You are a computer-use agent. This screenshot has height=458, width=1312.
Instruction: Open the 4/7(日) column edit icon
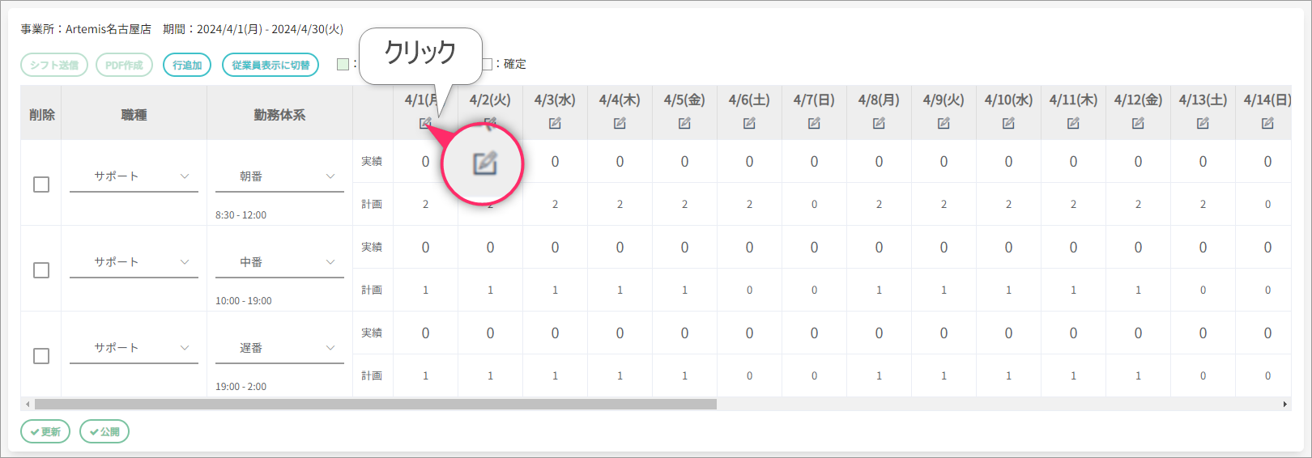click(814, 123)
